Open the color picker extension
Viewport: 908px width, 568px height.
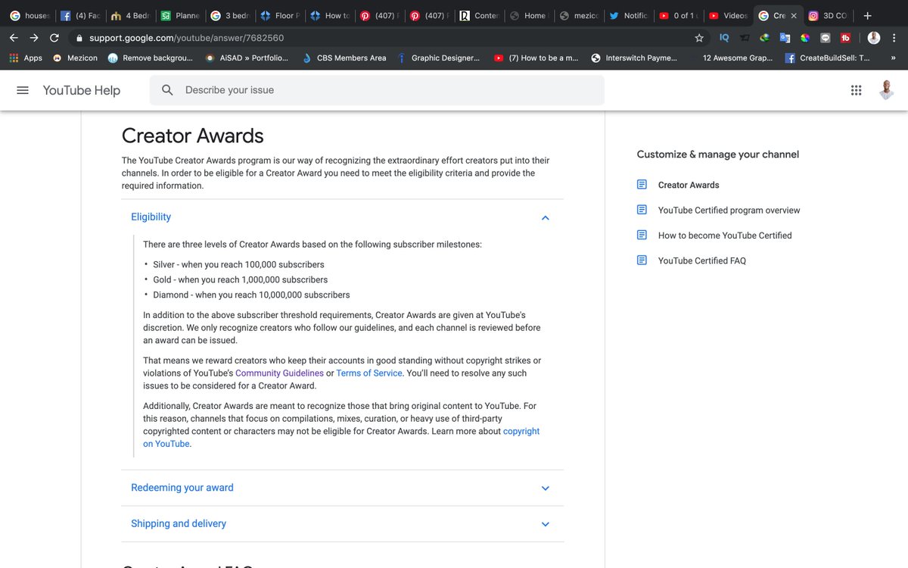click(x=805, y=38)
